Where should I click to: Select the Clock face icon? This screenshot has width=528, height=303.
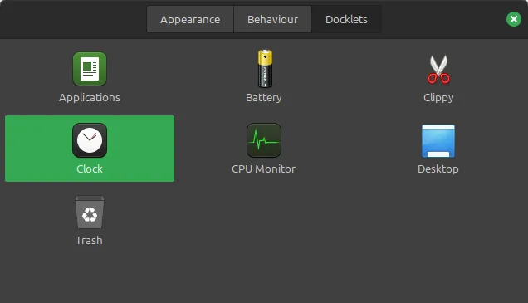(90, 140)
